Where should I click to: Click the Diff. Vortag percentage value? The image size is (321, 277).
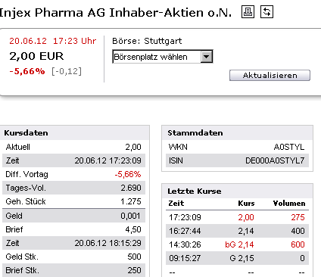128,174
